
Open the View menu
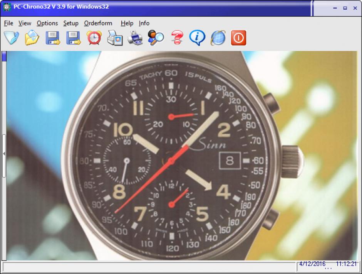click(25, 23)
